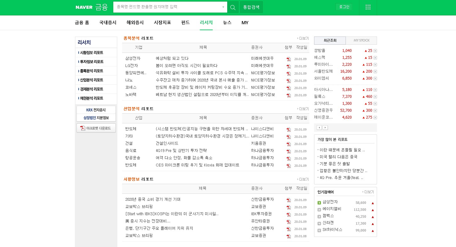Screen dimensions: 456x247
Task: Open the 시장지표 menu
Action: click(x=162, y=23)
